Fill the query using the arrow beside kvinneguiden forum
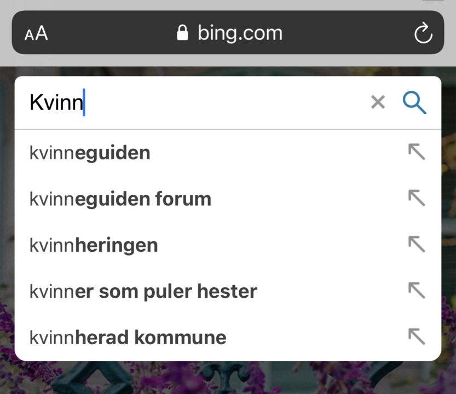 (x=417, y=198)
